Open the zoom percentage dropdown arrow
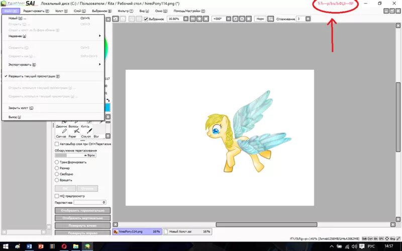 pyautogui.click(x=186, y=19)
